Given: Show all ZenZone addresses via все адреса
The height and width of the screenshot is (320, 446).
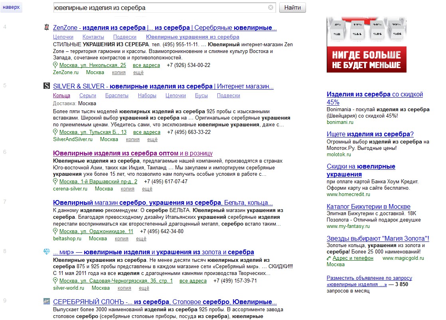Looking at the screenshot, I should tap(146, 65).
